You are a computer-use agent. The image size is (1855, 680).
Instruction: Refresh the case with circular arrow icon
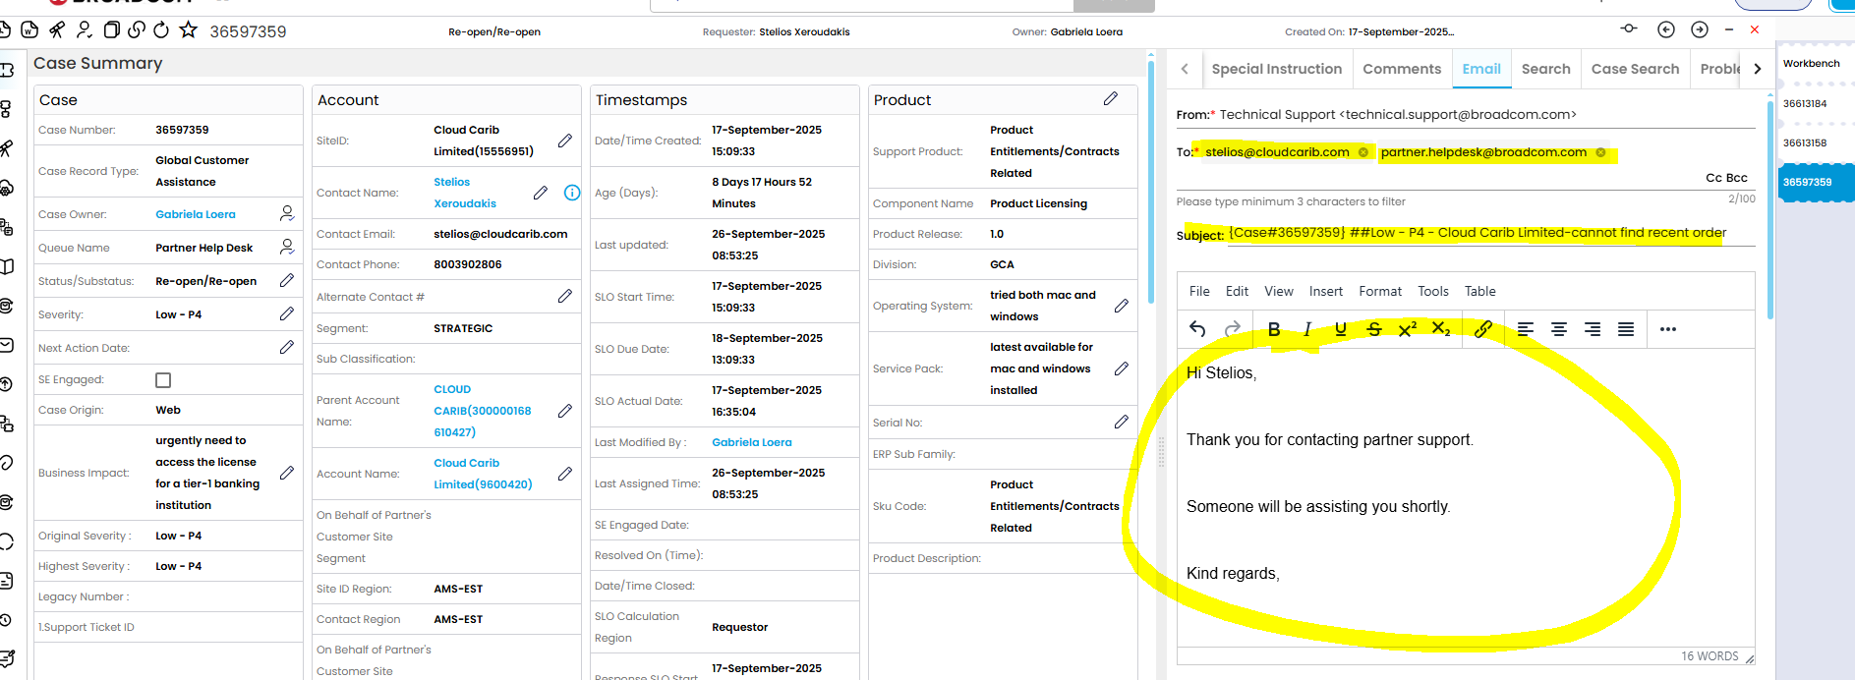tap(161, 29)
